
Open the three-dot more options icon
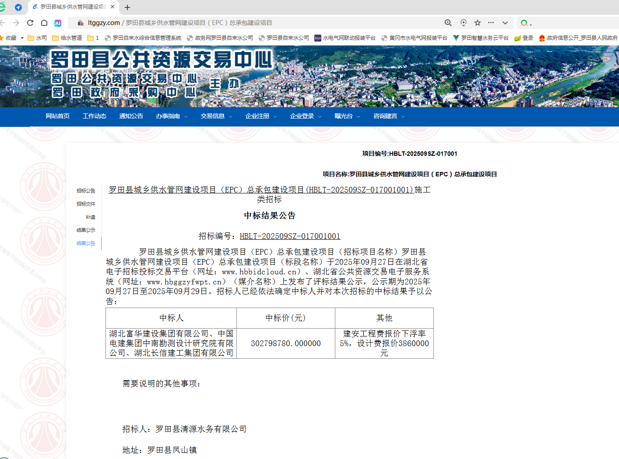pyautogui.click(x=491, y=23)
